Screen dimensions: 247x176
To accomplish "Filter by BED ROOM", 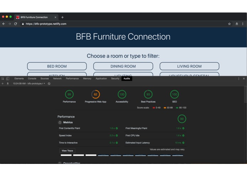I will click(x=57, y=66).
